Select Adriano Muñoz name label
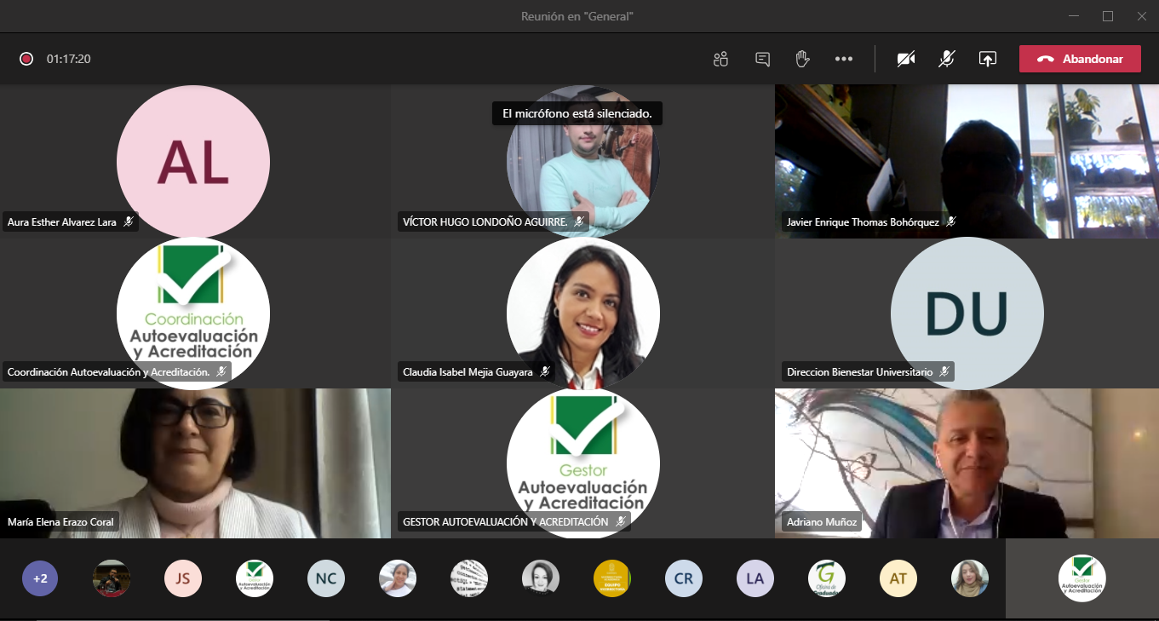Image resolution: width=1159 pixels, height=621 pixels. point(822,522)
